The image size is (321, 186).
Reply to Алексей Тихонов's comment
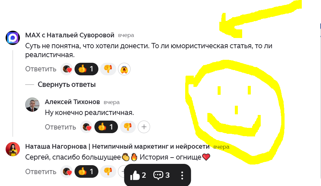tap(60, 127)
